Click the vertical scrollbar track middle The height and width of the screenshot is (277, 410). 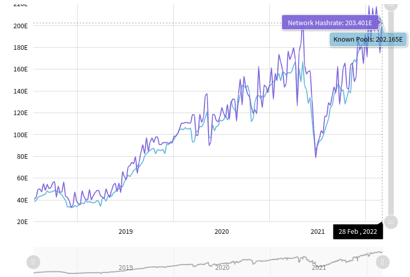391,113
